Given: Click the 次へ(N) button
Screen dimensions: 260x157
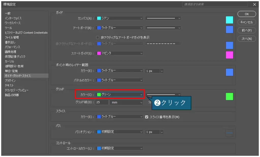Looking at the screenshot, I should (x=247, y=39).
